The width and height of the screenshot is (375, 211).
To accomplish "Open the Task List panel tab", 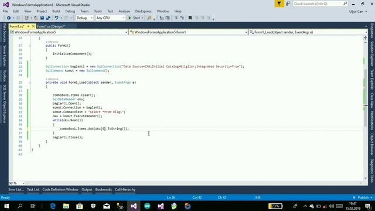I will (33, 189).
